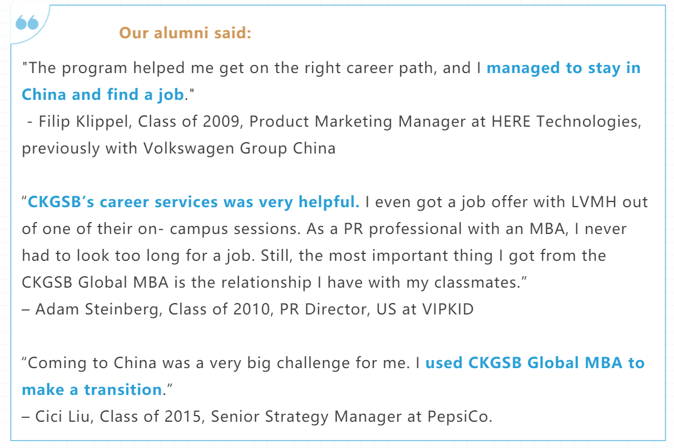
Task: Click the highlighted "managed to stay in" text
Action: click(x=563, y=68)
